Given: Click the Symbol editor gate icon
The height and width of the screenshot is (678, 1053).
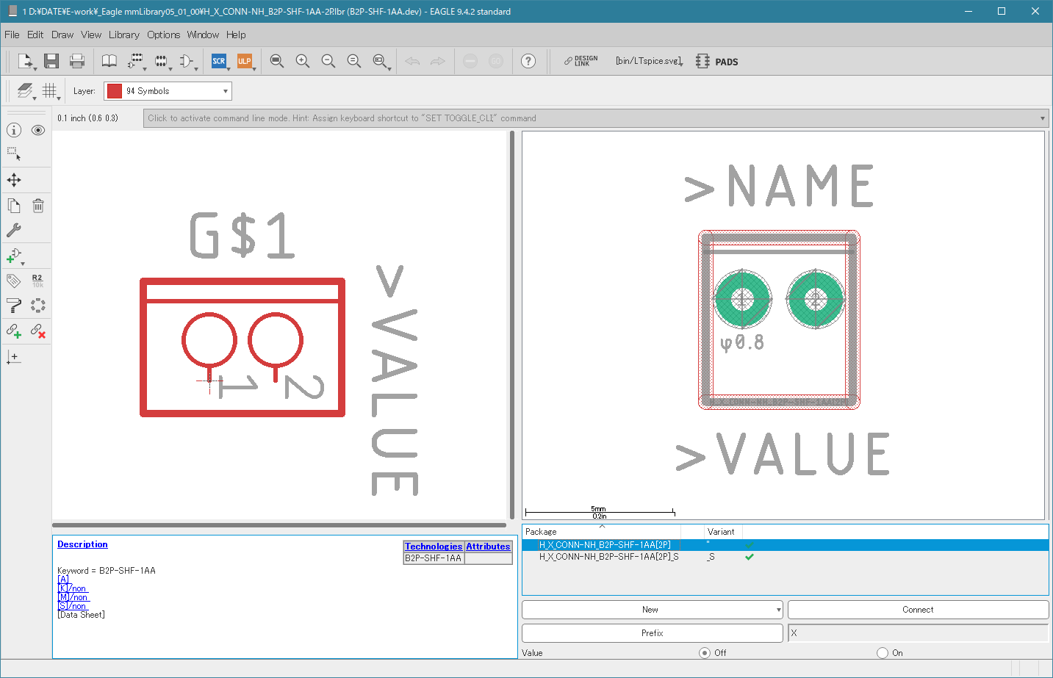Looking at the screenshot, I should pyautogui.click(x=187, y=61).
